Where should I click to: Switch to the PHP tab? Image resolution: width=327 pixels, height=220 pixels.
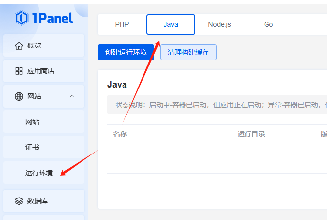(122, 24)
